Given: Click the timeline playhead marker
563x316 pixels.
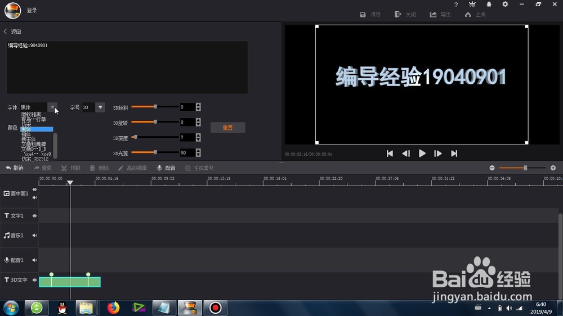Looking at the screenshot, I should point(70,183).
